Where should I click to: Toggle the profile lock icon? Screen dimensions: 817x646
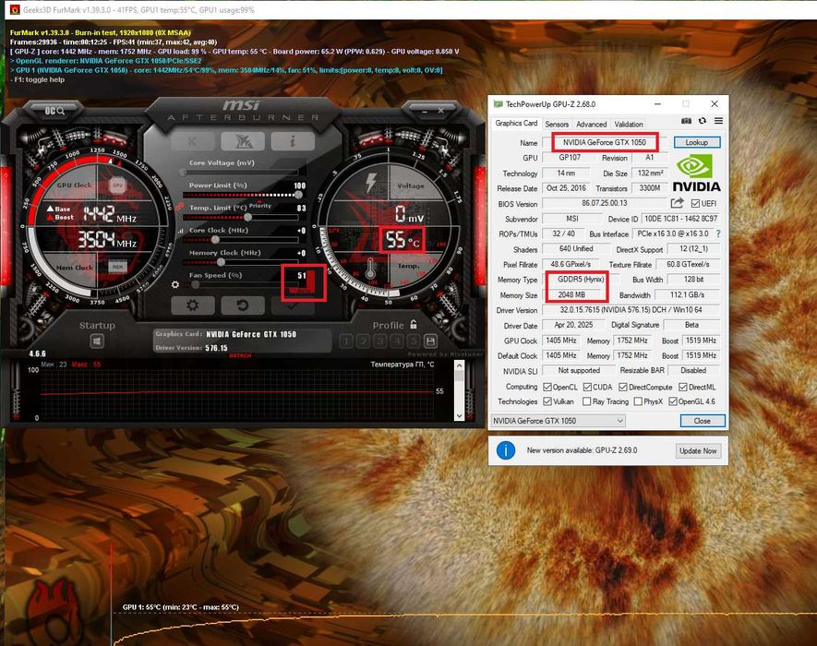(x=414, y=325)
